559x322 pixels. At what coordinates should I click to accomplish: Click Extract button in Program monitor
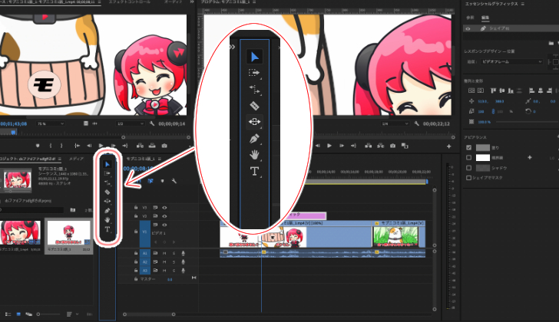(380, 146)
